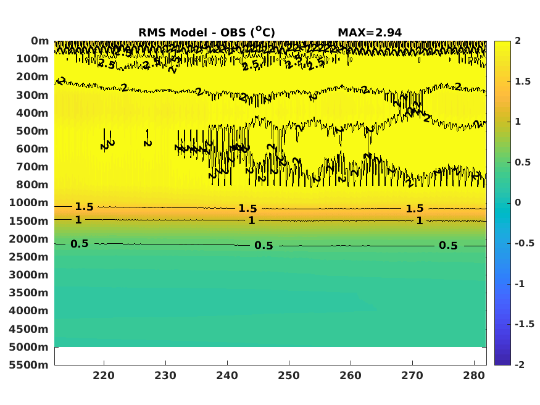Click the colorbar tick label '-0.5'
Image resolution: width=540 pixels, height=405 pixels.
525,243
